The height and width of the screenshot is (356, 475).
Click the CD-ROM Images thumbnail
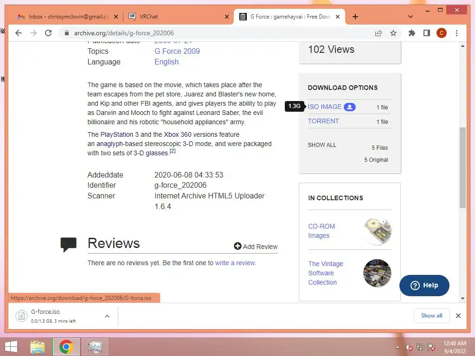click(x=378, y=231)
